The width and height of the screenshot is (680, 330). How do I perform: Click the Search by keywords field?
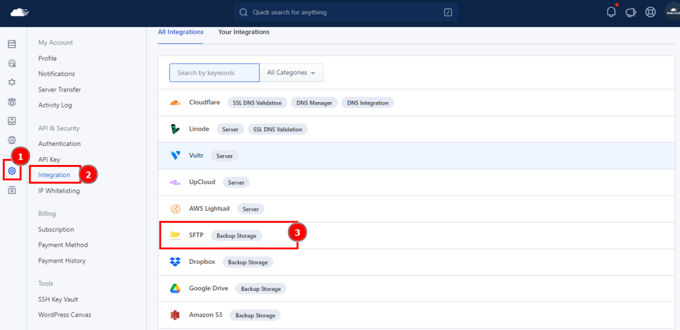click(x=214, y=73)
